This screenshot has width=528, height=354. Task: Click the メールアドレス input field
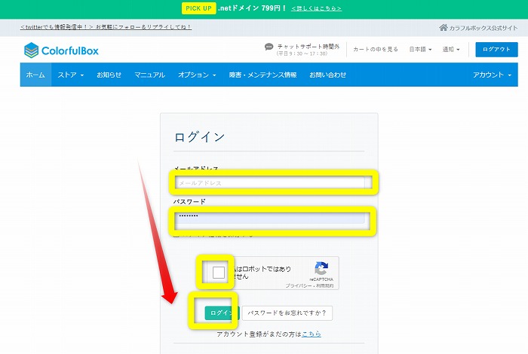click(273, 183)
